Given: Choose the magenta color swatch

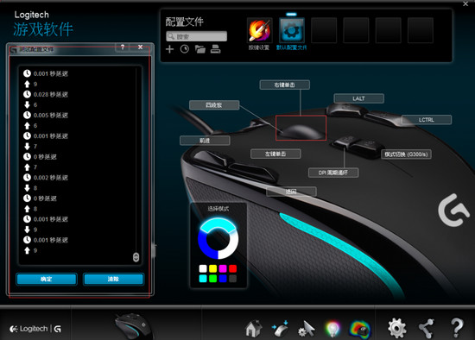Looking at the screenshot, I should pos(223,268).
